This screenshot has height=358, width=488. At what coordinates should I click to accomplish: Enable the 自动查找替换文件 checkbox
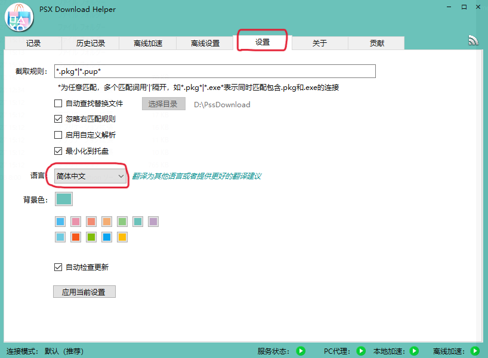(x=58, y=104)
